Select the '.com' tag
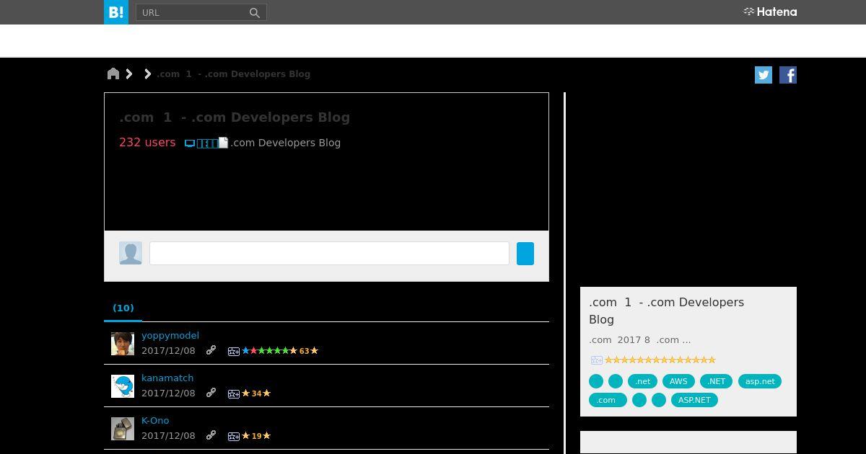The width and height of the screenshot is (866, 454). point(608,400)
